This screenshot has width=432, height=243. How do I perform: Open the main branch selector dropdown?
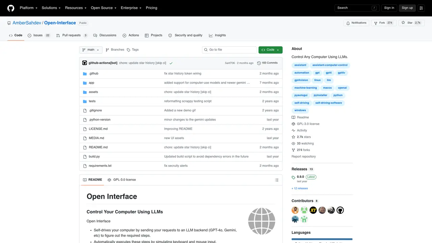point(91,50)
